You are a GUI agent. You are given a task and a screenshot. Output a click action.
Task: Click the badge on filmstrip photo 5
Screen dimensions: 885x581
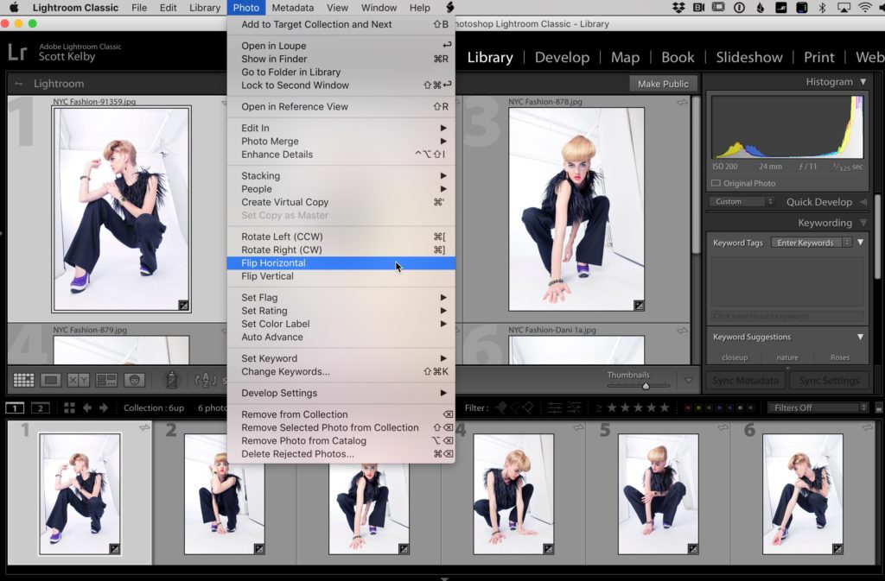coord(692,548)
